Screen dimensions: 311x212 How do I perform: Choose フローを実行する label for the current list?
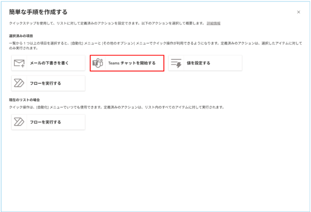[45, 122]
